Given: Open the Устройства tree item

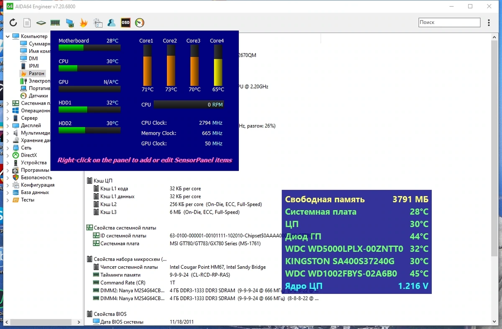Looking at the screenshot, I should click(34, 163).
